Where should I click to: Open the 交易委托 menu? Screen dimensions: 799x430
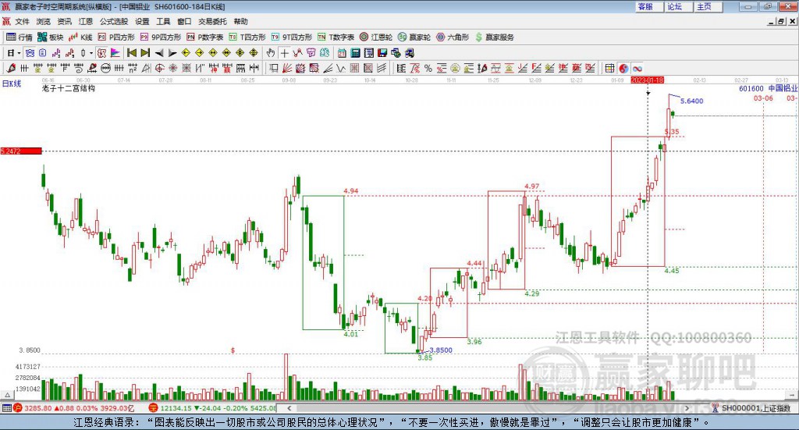pos(212,21)
